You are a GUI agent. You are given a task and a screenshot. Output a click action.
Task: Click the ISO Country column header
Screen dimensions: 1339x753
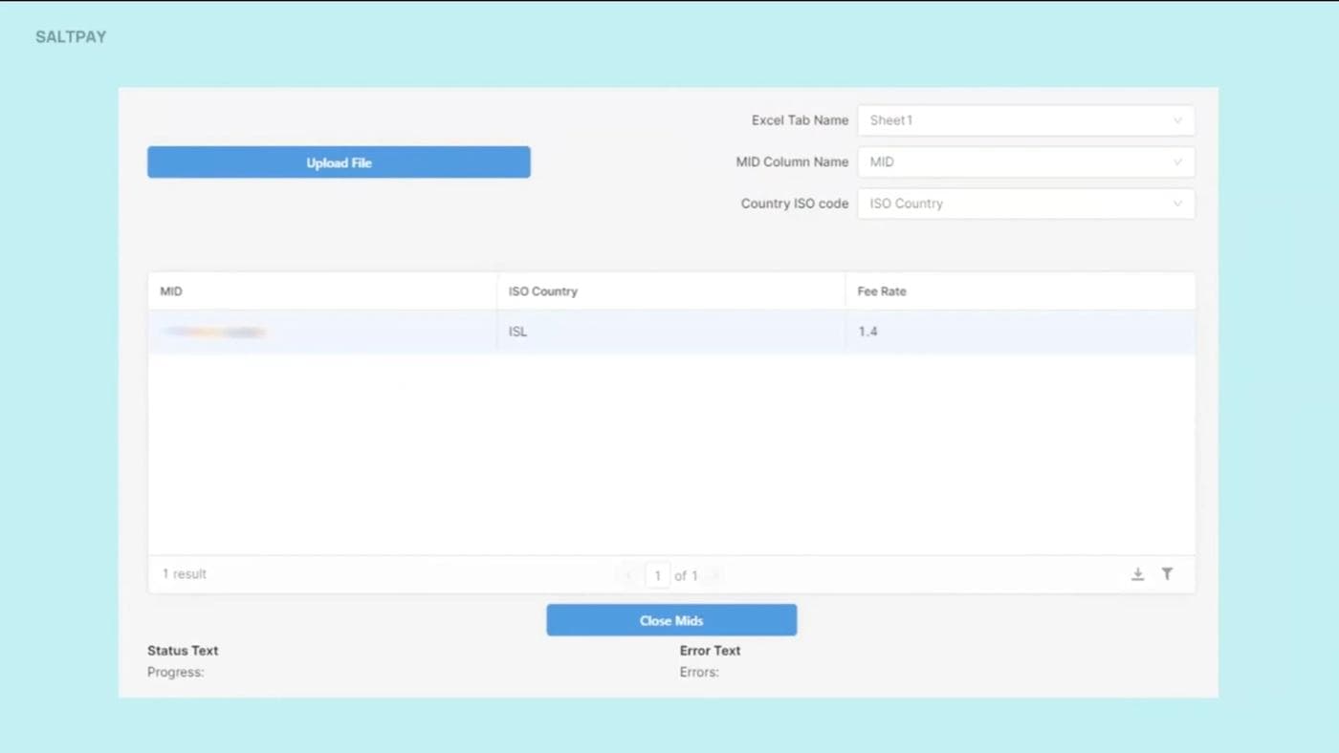(x=542, y=291)
